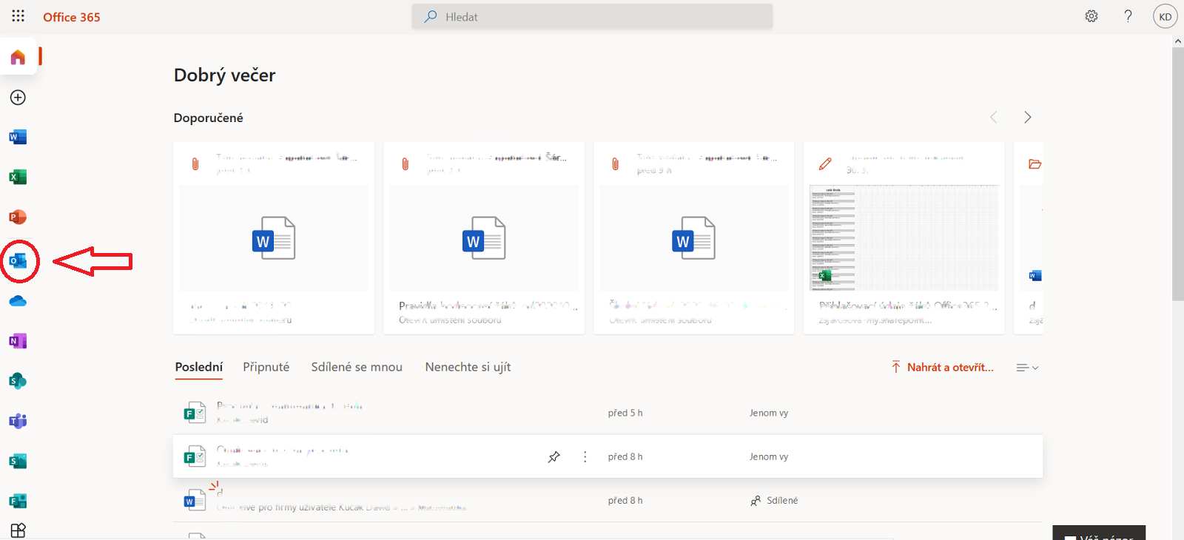The height and width of the screenshot is (540, 1184).
Task: Open the Forms file from před 5 h
Action: point(608,413)
